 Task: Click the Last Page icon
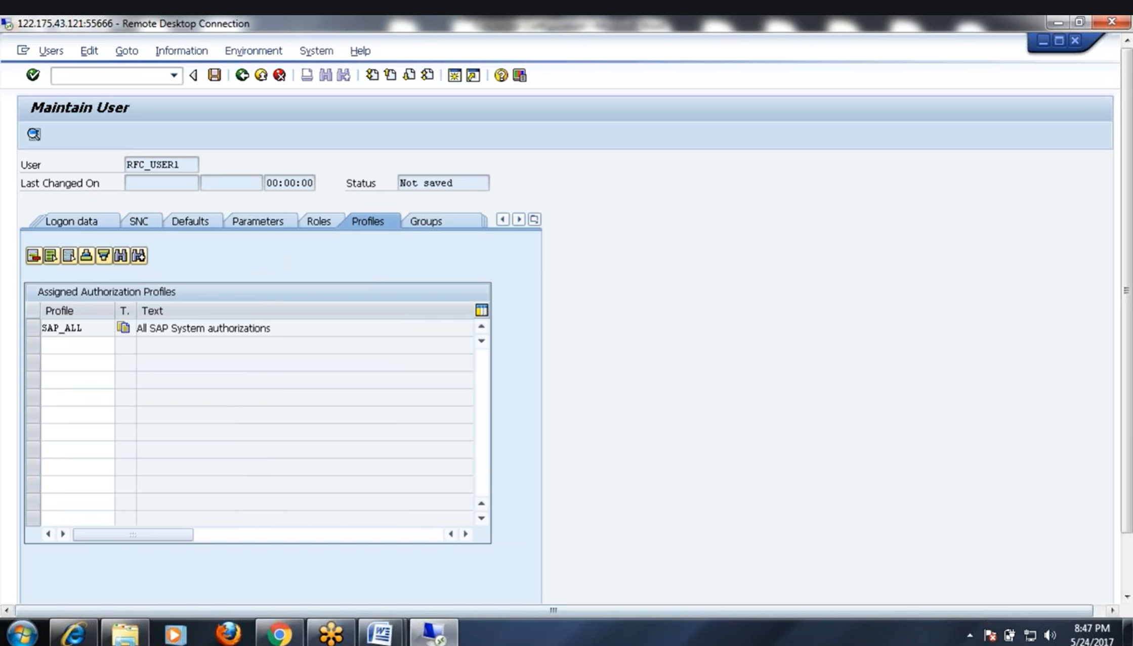tap(428, 75)
